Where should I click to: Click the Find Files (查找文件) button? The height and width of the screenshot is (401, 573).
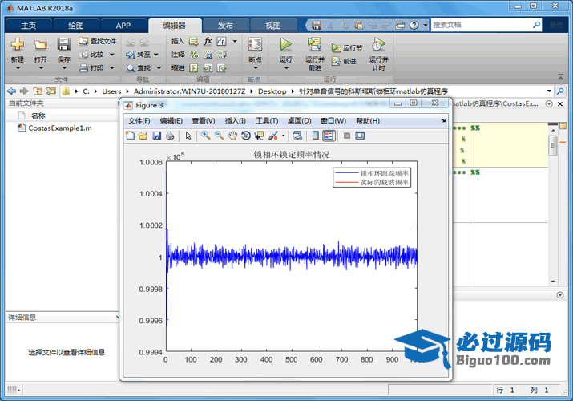pyautogui.click(x=98, y=42)
